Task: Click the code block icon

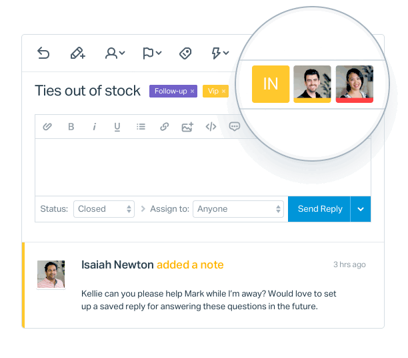Action: point(211,127)
